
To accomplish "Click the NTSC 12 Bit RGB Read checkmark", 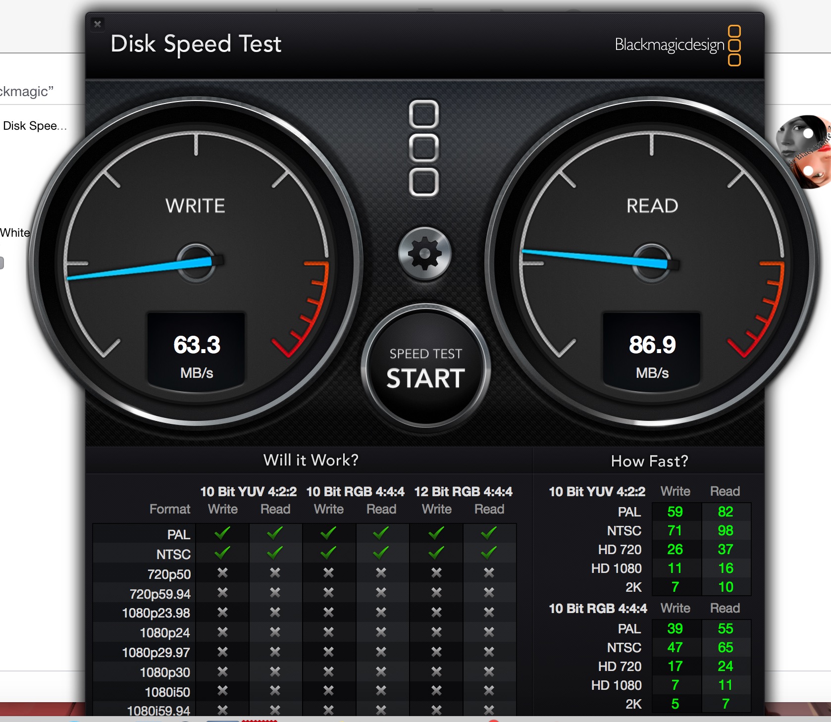I will 489,553.
